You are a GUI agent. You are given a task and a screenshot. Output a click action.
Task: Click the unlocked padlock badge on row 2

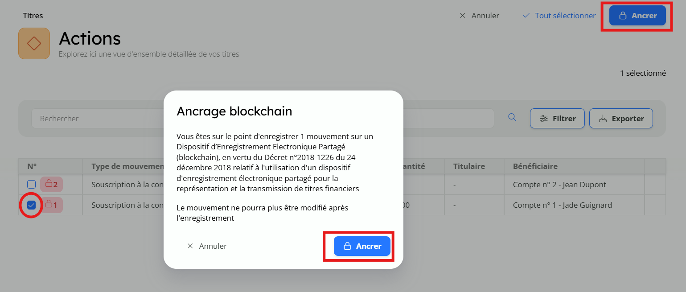pyautogui.click(x=51, y=184)
